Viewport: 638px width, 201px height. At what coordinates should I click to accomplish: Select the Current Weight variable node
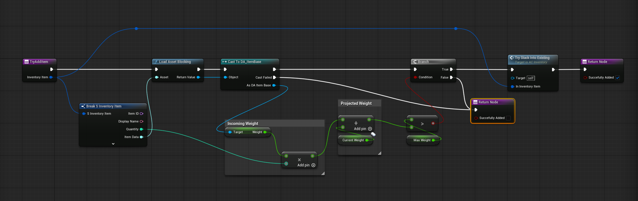click(356, 140)
